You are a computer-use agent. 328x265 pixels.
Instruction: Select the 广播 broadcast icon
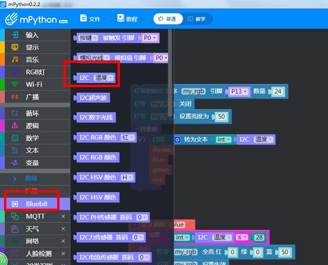tap(15, 97)
